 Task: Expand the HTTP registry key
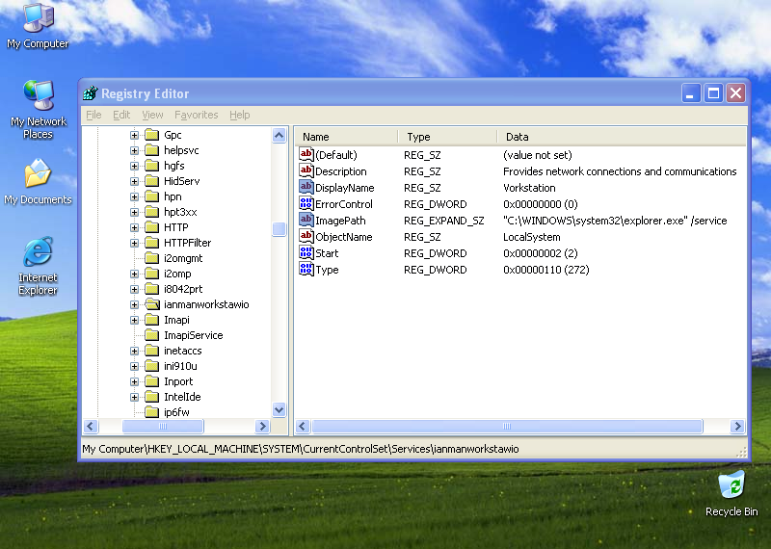pos(135,227)
